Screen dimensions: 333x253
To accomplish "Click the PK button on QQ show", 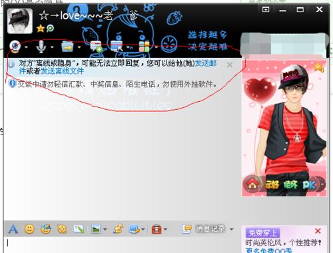I will click(x=308, y=184).
